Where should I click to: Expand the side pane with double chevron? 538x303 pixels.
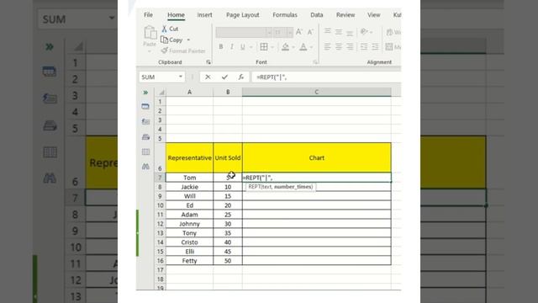145,93
